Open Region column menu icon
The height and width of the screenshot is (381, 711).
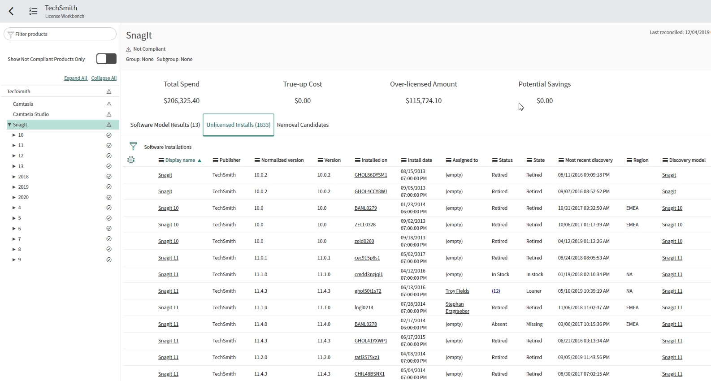(629, 160)
